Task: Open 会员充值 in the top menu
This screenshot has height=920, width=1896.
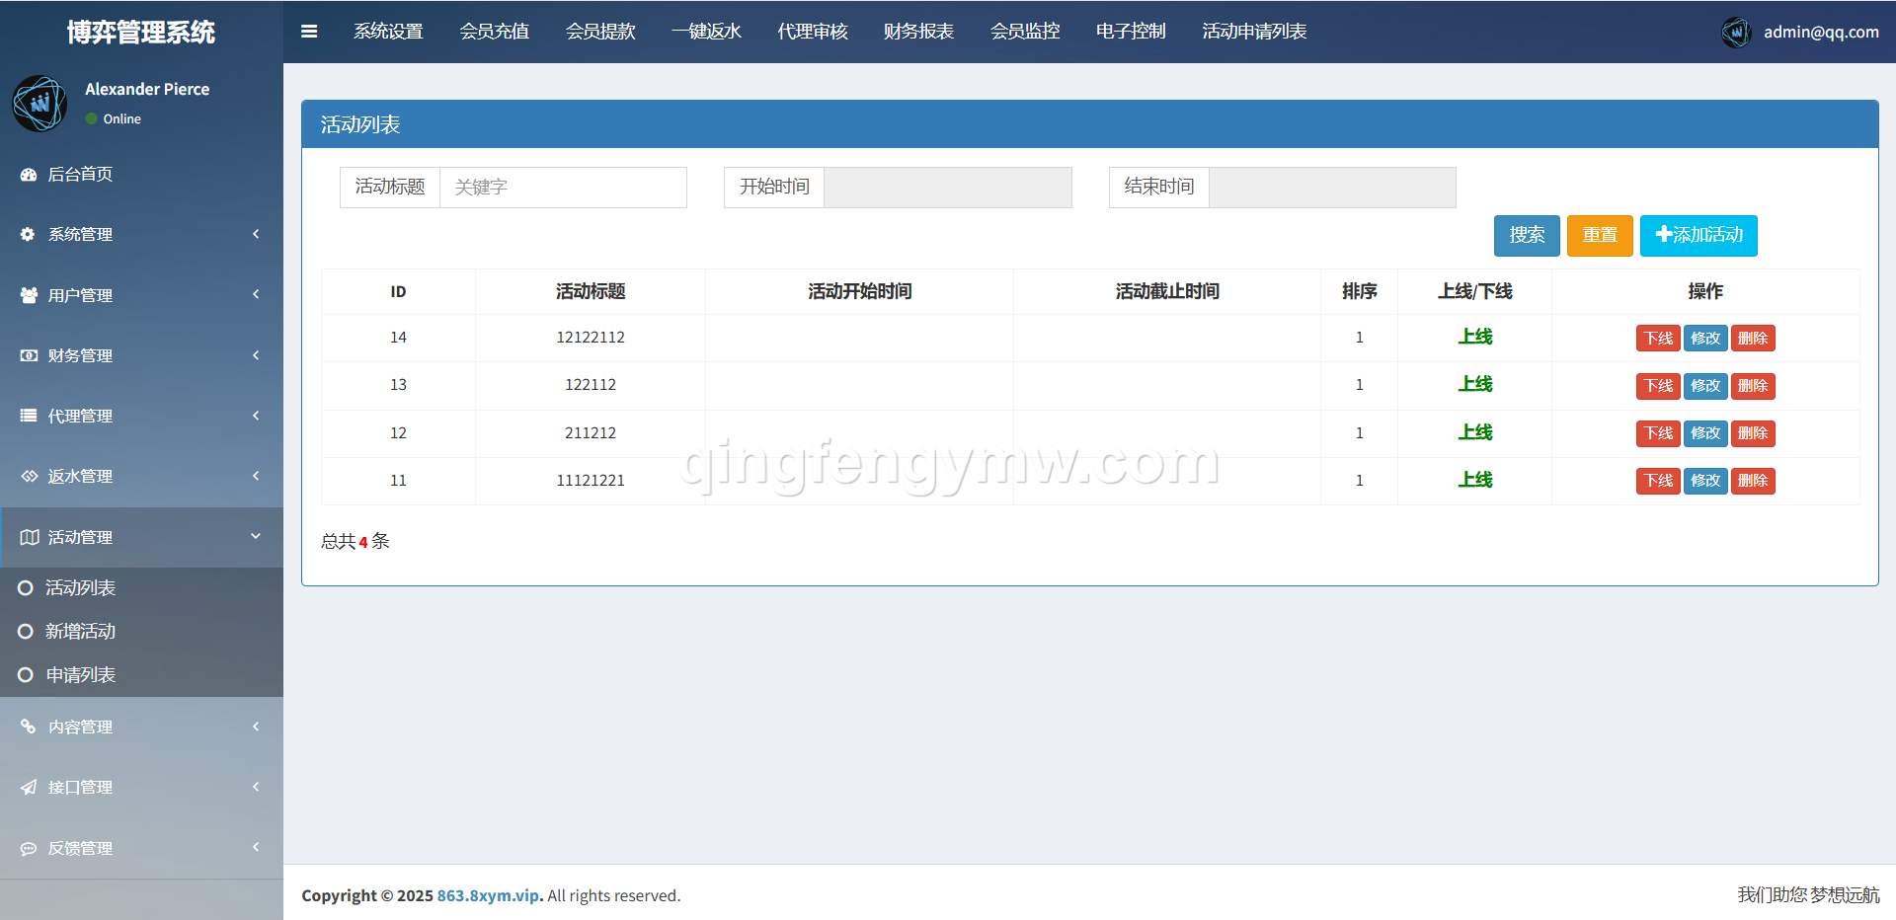Action: [494, 32]
